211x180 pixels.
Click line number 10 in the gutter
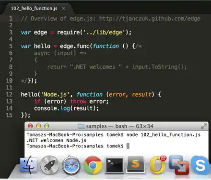tap(9, 80)
